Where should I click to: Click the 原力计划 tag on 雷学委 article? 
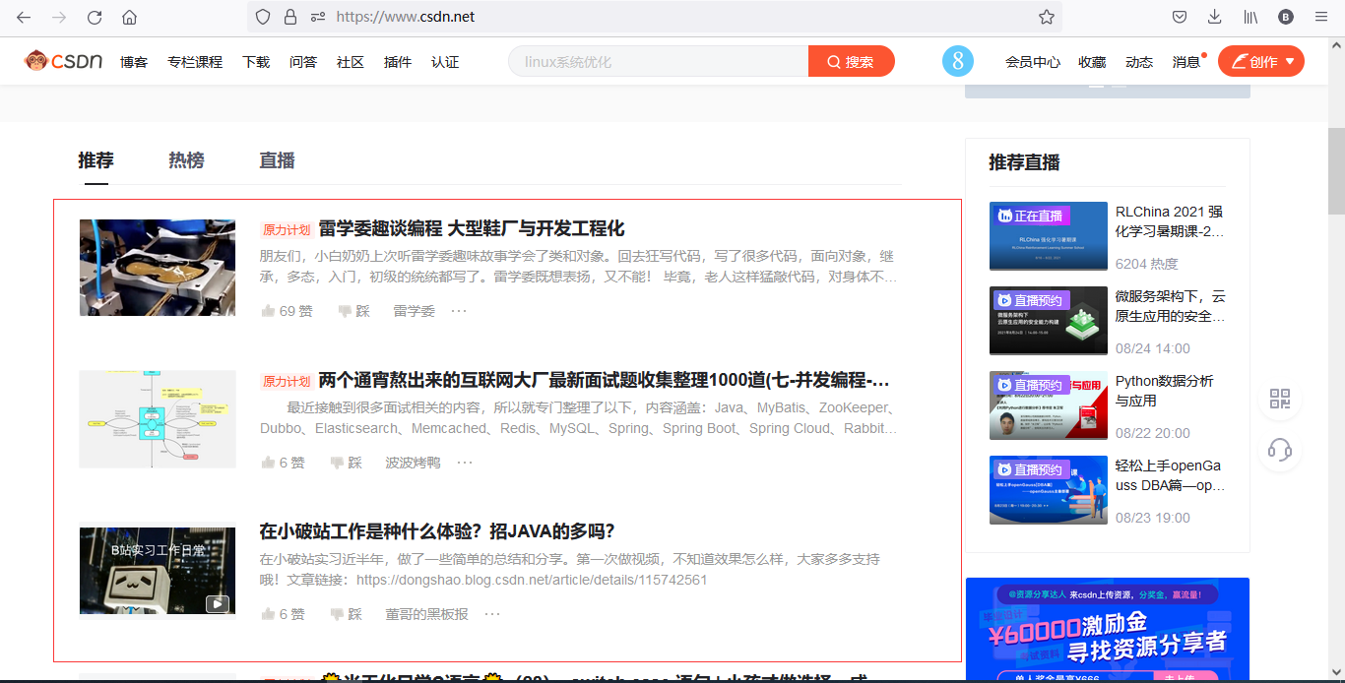coord(287,229)
